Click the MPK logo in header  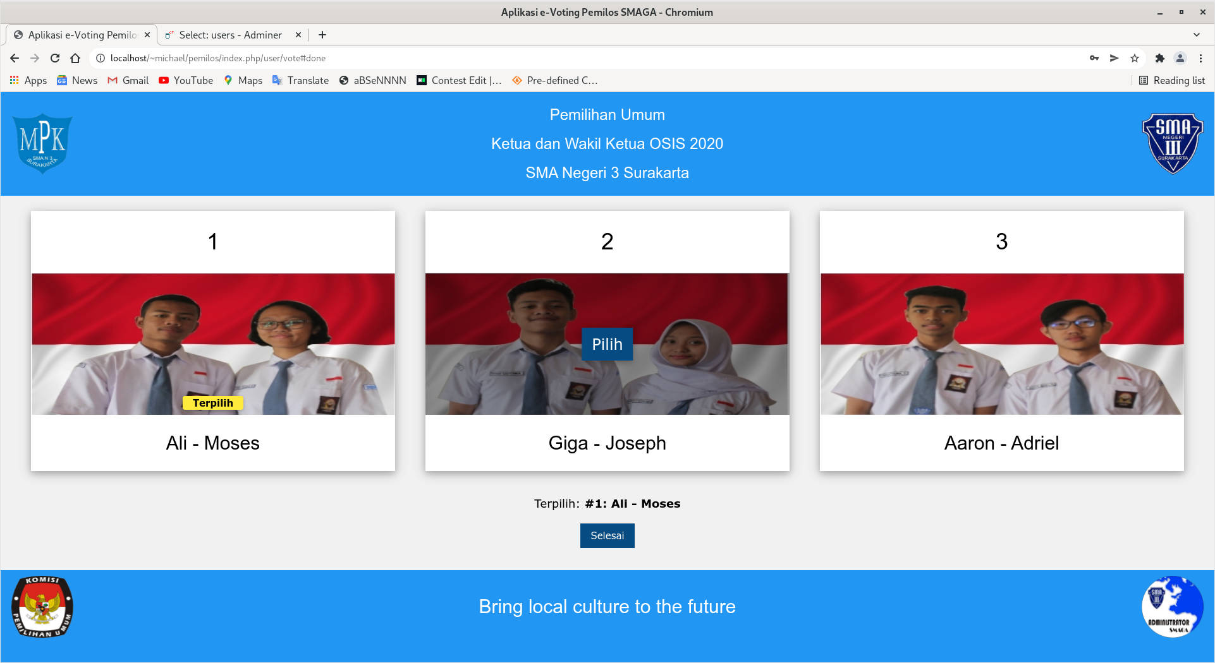click(x=42, y=143)
